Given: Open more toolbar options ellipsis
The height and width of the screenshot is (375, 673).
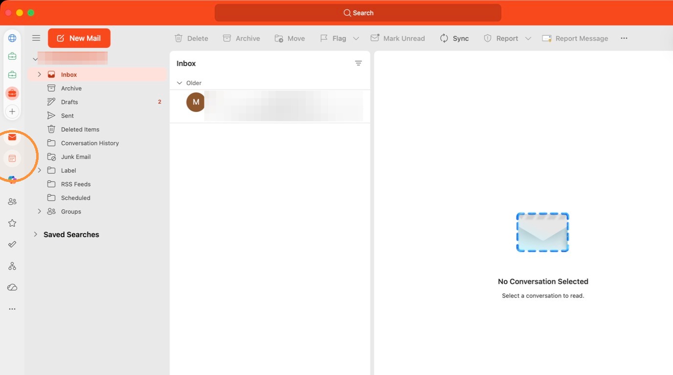Looking at the screenshot, I should 624,38.
